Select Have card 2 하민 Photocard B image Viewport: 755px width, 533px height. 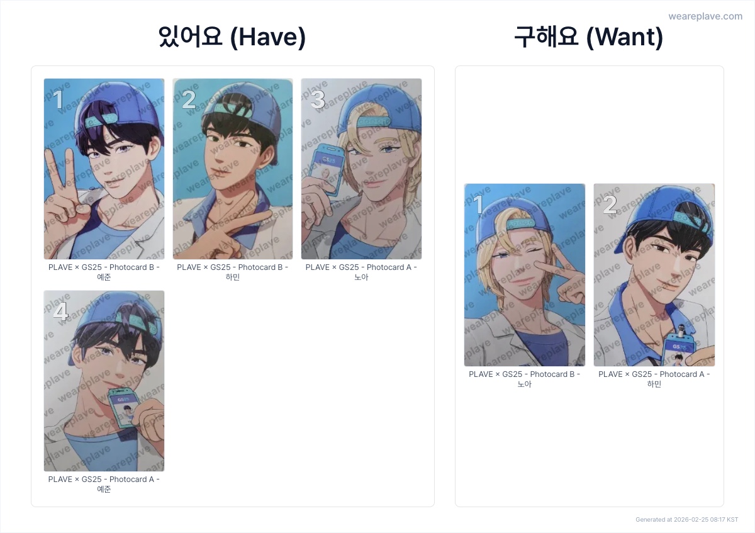tap(233, 169)
